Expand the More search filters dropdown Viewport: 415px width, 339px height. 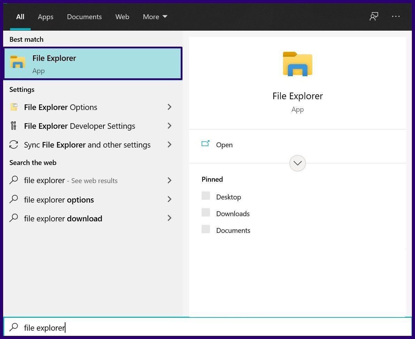click(x=155, y=16)
